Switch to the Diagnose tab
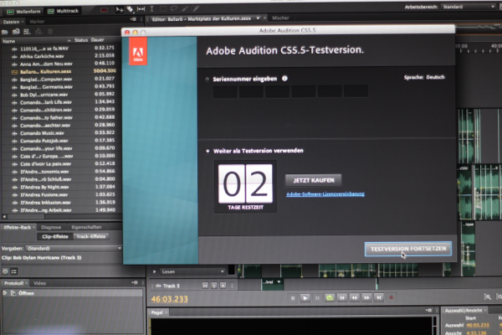This screenshot has height=335, width=502. pyautogui.click(x=51, y=227)
